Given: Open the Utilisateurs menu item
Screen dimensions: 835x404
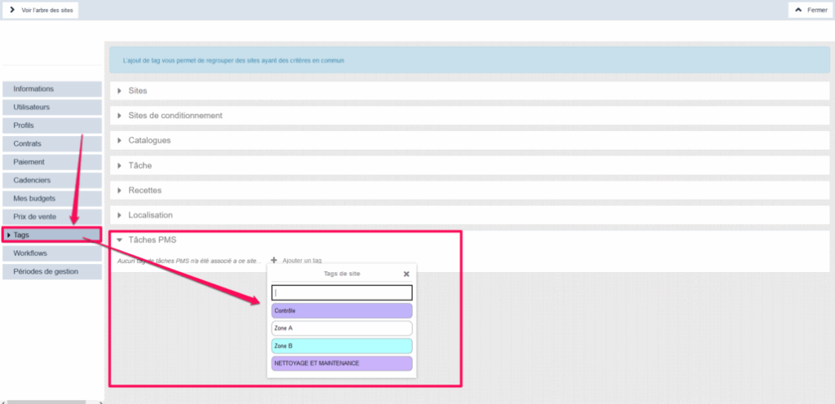Looking at the screenshot, I should click(x=51, y=107).
